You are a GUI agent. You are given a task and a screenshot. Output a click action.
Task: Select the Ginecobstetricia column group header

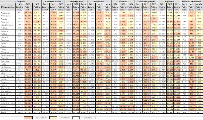(53, 2)
